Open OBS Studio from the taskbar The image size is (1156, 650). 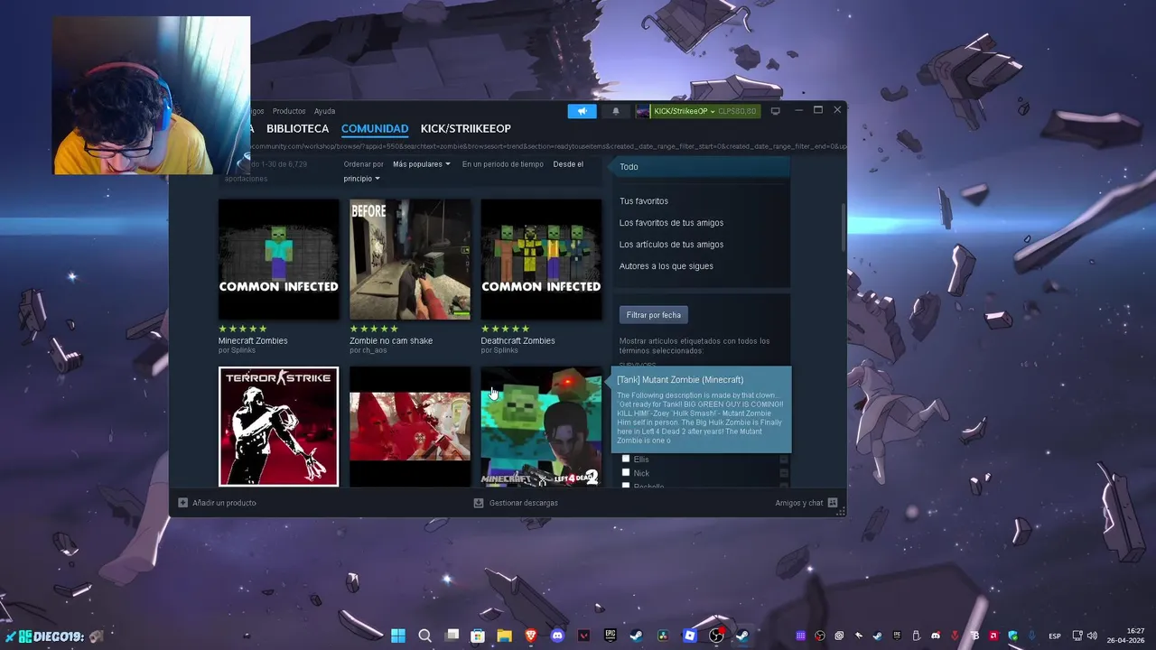click(x=716, y=636)
